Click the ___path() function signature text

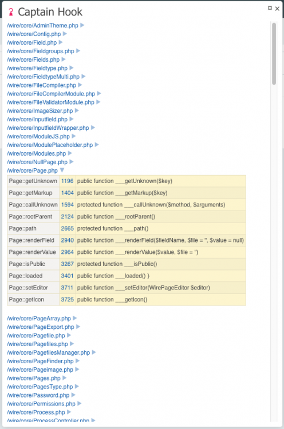coord(113,228)
